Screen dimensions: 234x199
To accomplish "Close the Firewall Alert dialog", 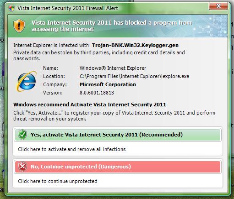I will click(x=218, y=6).
